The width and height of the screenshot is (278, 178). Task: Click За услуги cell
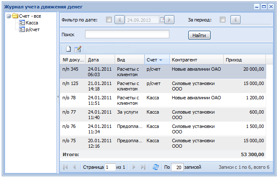tap(128, 112)
